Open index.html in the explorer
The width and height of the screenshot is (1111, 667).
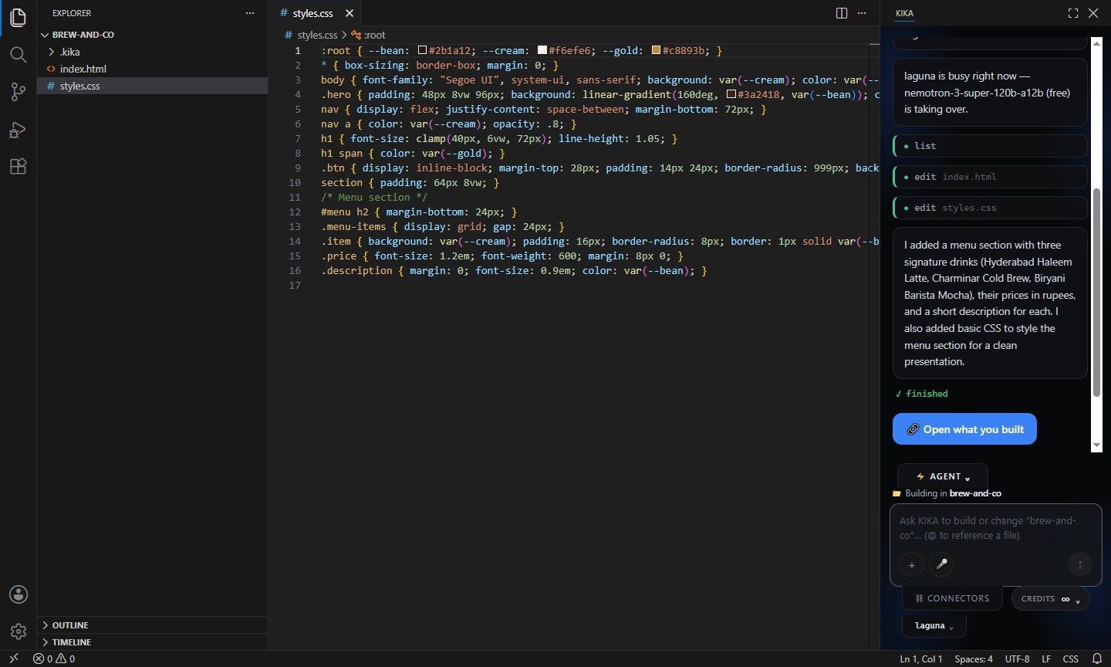point(153,69)
